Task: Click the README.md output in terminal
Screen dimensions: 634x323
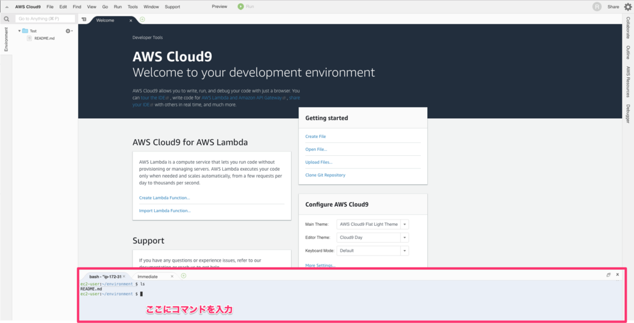Action: point(91,289)
